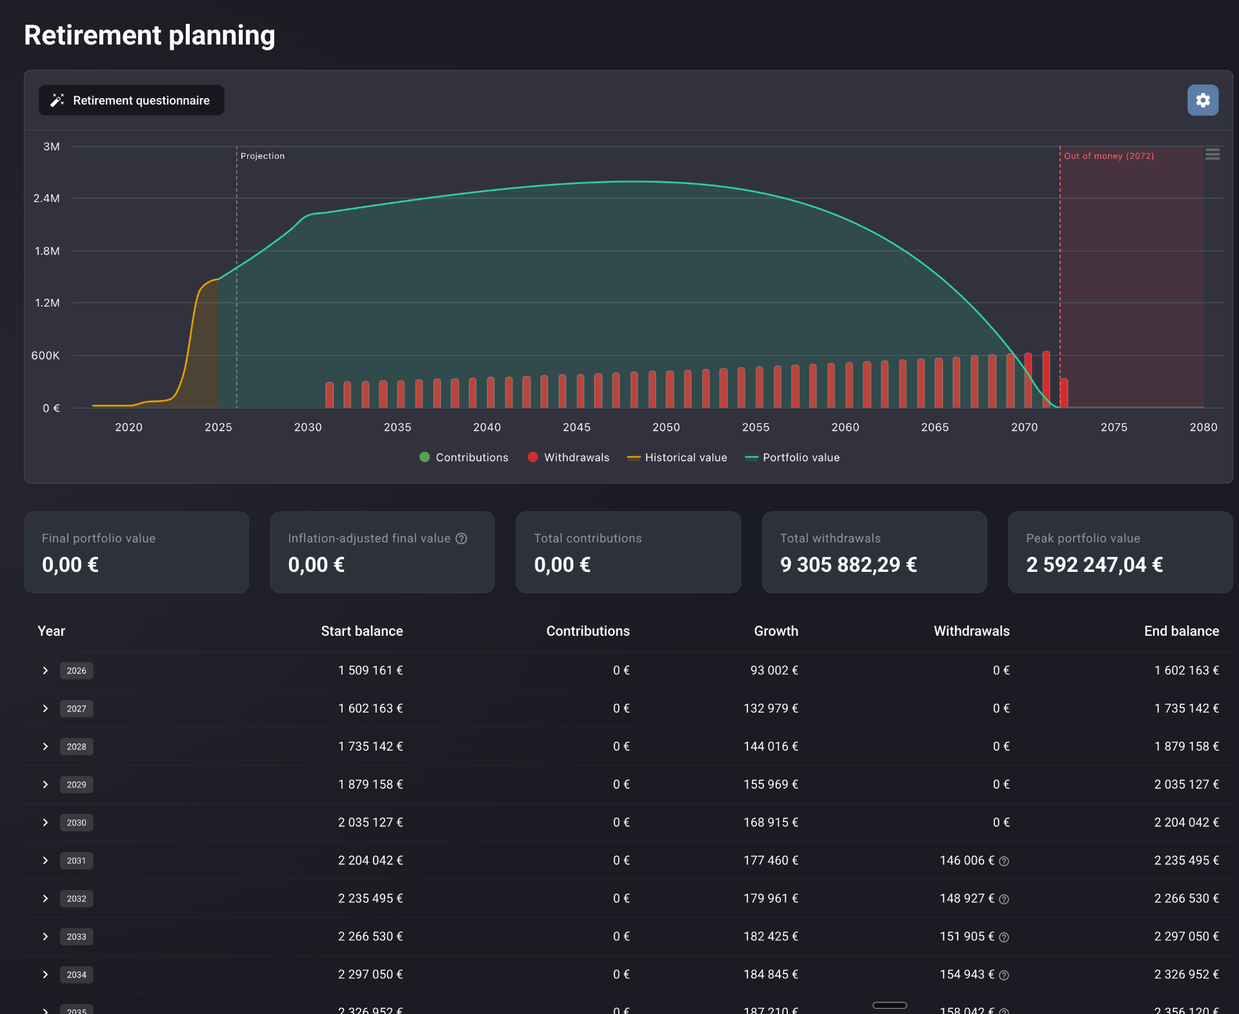Viewport: 1239px width, 1014px height.
Task: Click the Withdrawals column header
Action: pos(972,631)
